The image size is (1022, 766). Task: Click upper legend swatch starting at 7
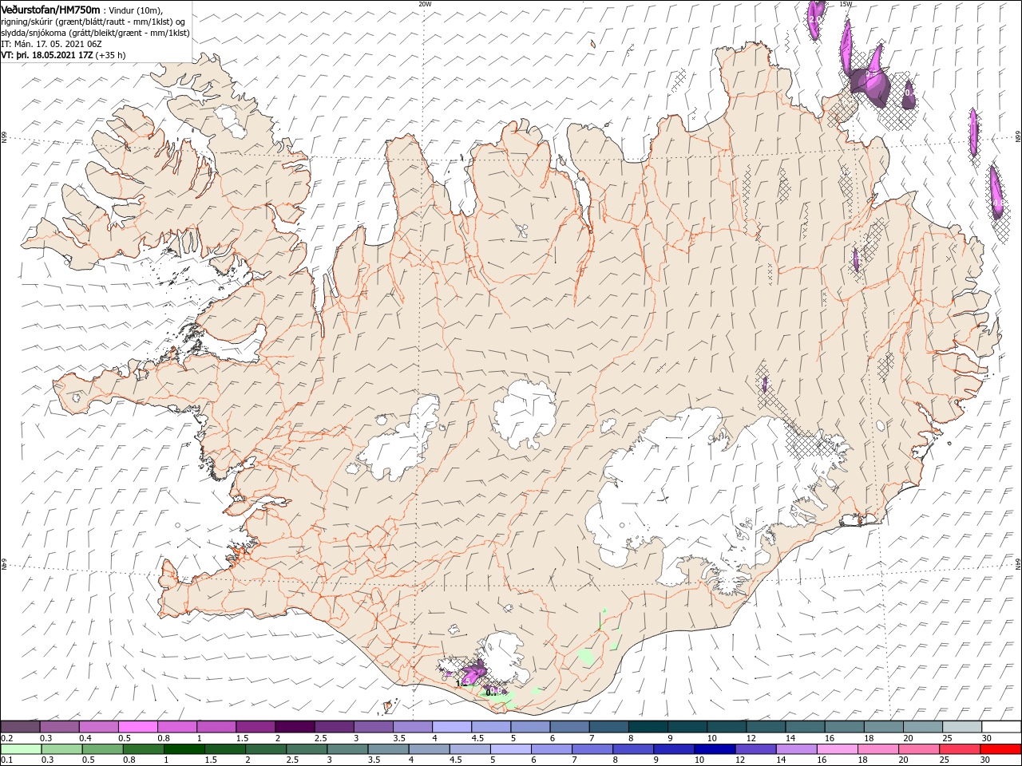(609, 727)
